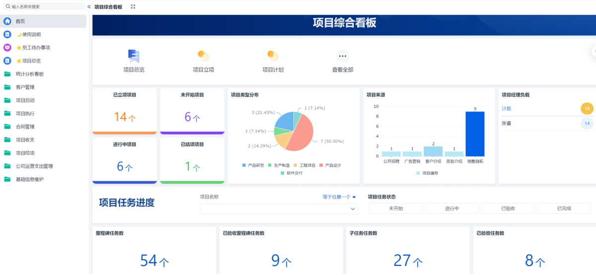This screenshot has height=275, width=596.
Task: Expand the 合同管理 folder
Action: click(x=25, y=127)
